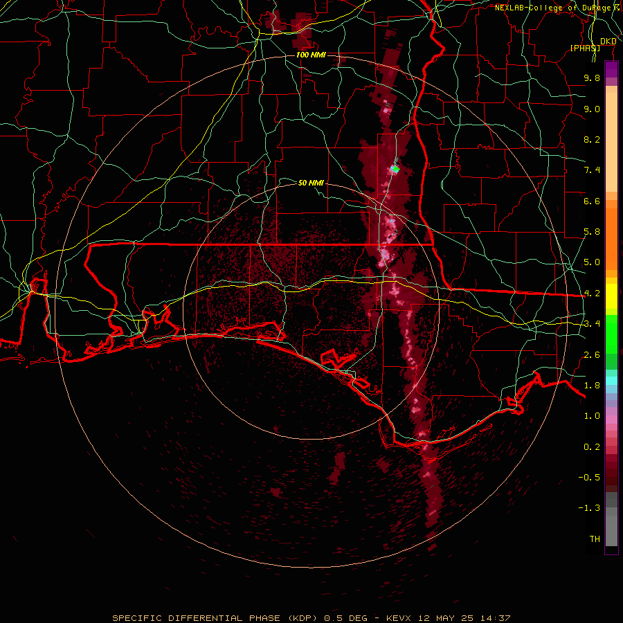Click the 4.2 scale label
623x623 pixels.
592,294
